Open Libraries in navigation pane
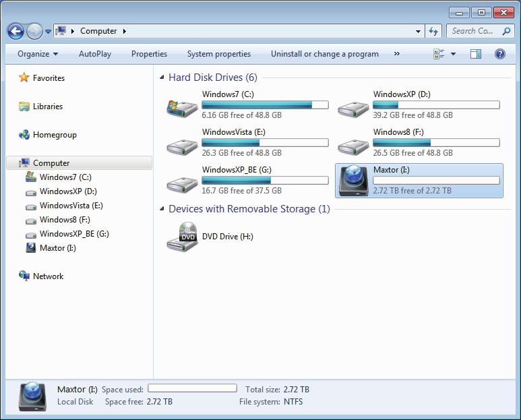The height and width of the screenshot is (420, 521). (48, 107)
